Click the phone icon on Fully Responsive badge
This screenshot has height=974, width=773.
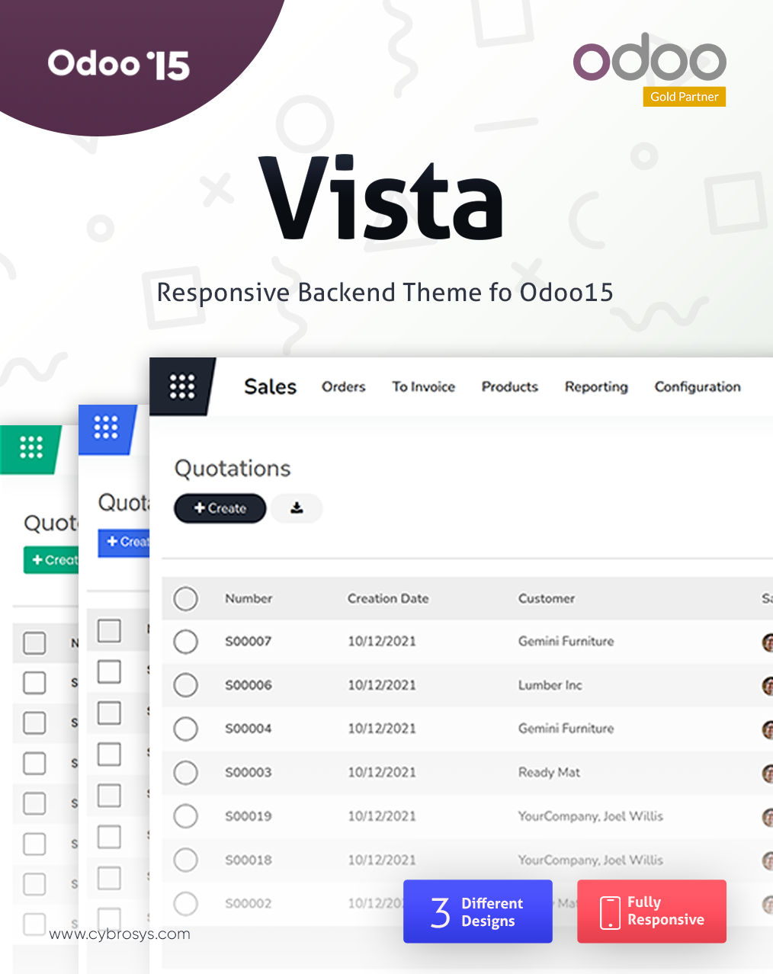click(610, 912)
